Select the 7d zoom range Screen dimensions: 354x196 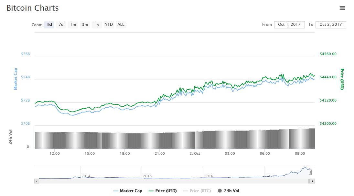61,24
